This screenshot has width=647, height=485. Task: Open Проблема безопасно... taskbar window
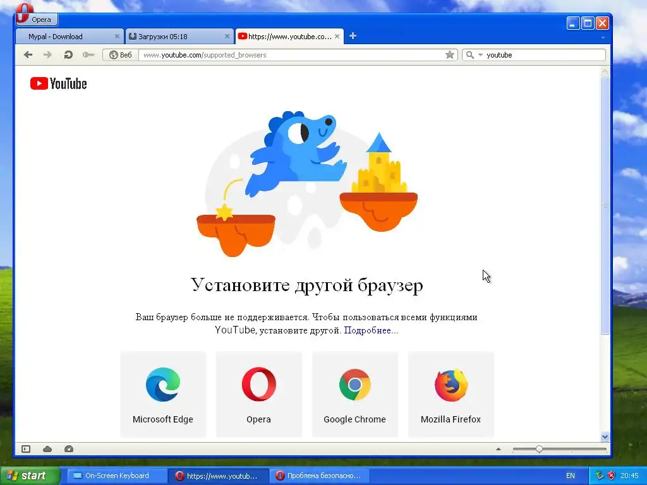tap(319, 476)
